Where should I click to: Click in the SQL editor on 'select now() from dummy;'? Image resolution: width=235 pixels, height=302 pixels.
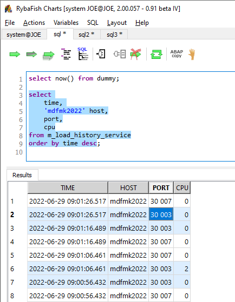(74, 78)
